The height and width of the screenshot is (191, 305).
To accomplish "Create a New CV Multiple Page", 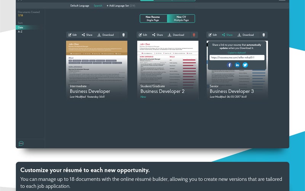I will [x=181, y=18].
